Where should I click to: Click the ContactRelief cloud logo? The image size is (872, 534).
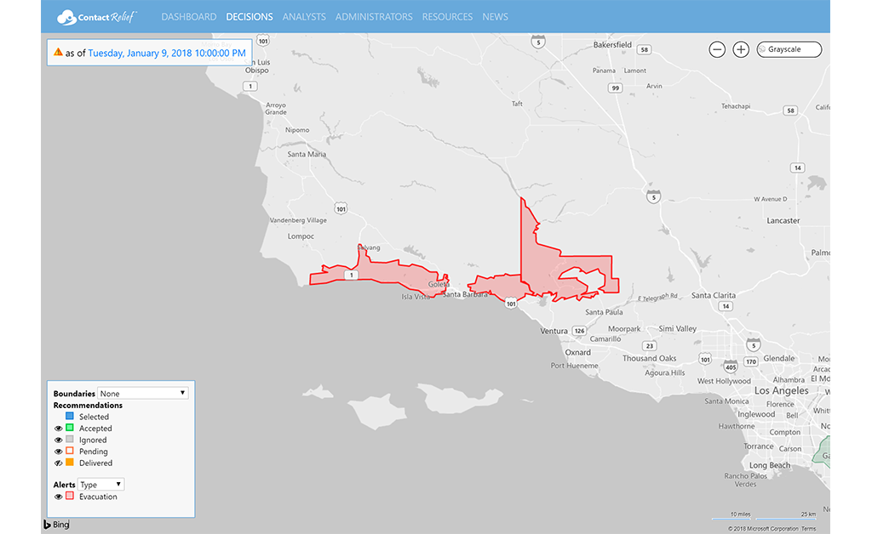point(66,17)
